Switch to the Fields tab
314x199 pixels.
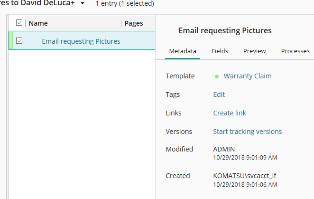220,51
